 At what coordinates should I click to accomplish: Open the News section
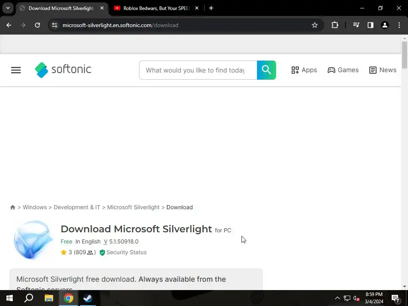(382, 70)
